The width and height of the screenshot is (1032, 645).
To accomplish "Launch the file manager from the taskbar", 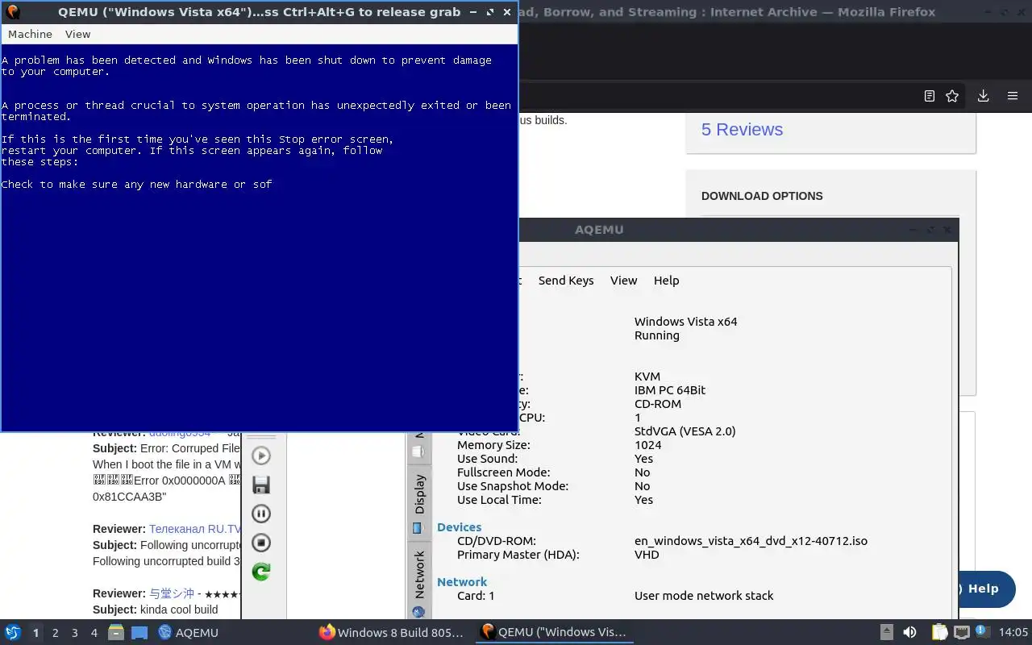I will (x=116, y=632).
